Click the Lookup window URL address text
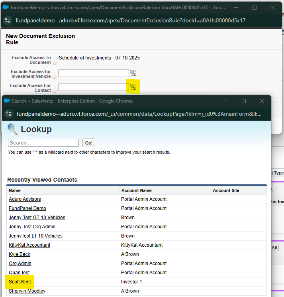284x297 pixels. (139, 114)
